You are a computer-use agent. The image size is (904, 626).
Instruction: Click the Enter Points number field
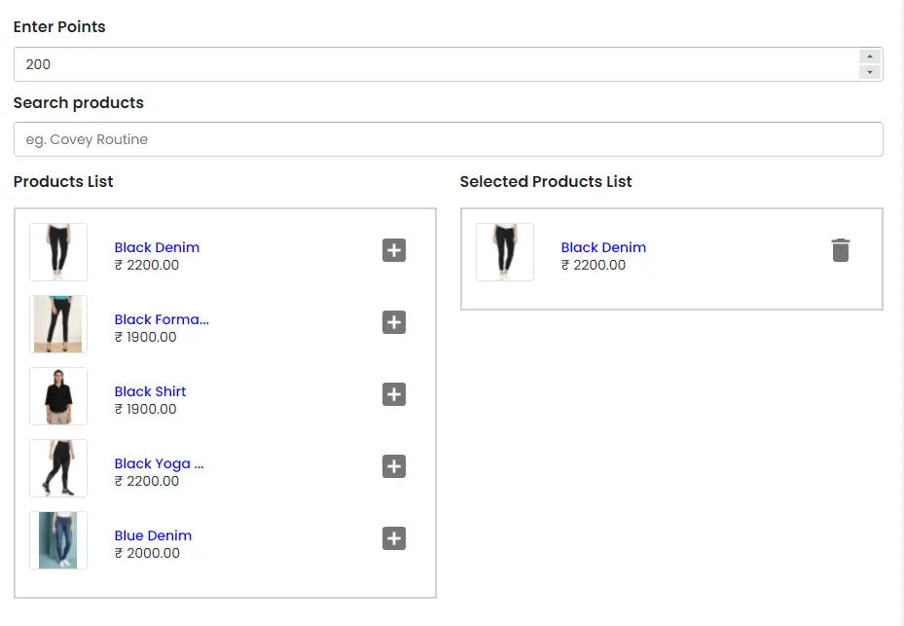pyautogui.click(x=428, y=64)
